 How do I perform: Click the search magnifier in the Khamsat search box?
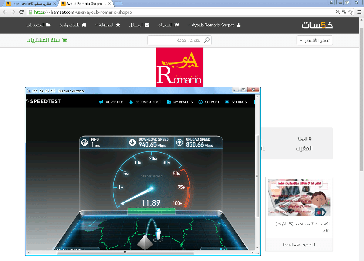click(207, 40)
